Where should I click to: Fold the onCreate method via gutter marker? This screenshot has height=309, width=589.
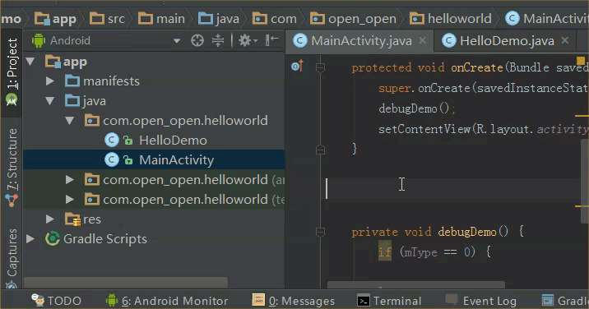(x=320, y=67)
